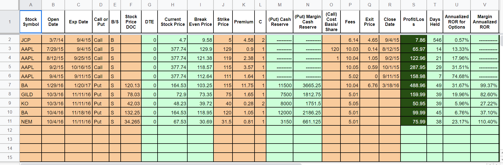The width and height of the screenshot is (503, 165).
Task: Select the Stock Symbol header cell
Action: [x=31, y=22]
